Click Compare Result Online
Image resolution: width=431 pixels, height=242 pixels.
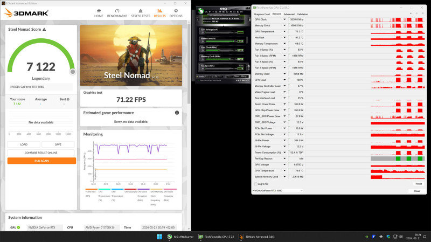(x=41, y=153)
